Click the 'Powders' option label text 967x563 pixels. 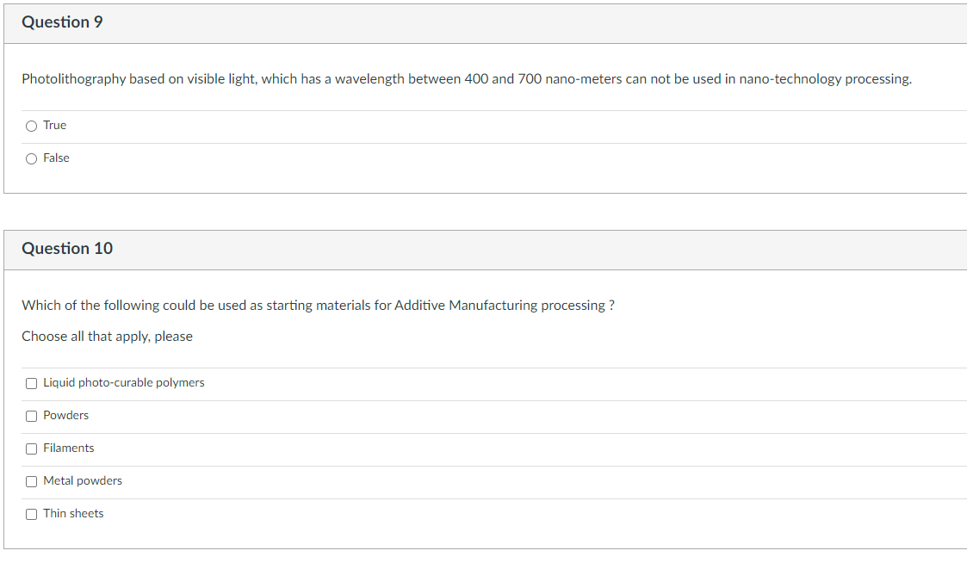(66, 416)
